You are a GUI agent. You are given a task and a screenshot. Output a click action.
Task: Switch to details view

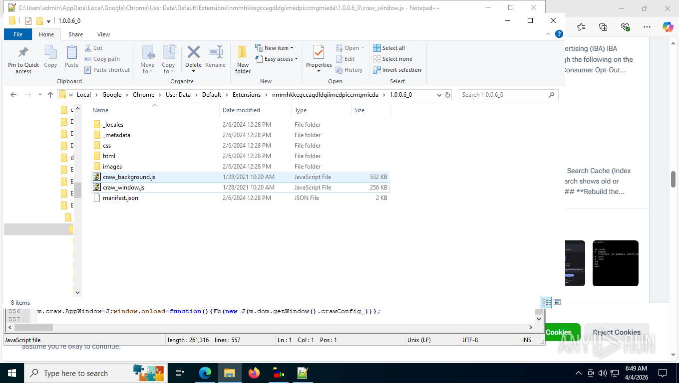547,302
